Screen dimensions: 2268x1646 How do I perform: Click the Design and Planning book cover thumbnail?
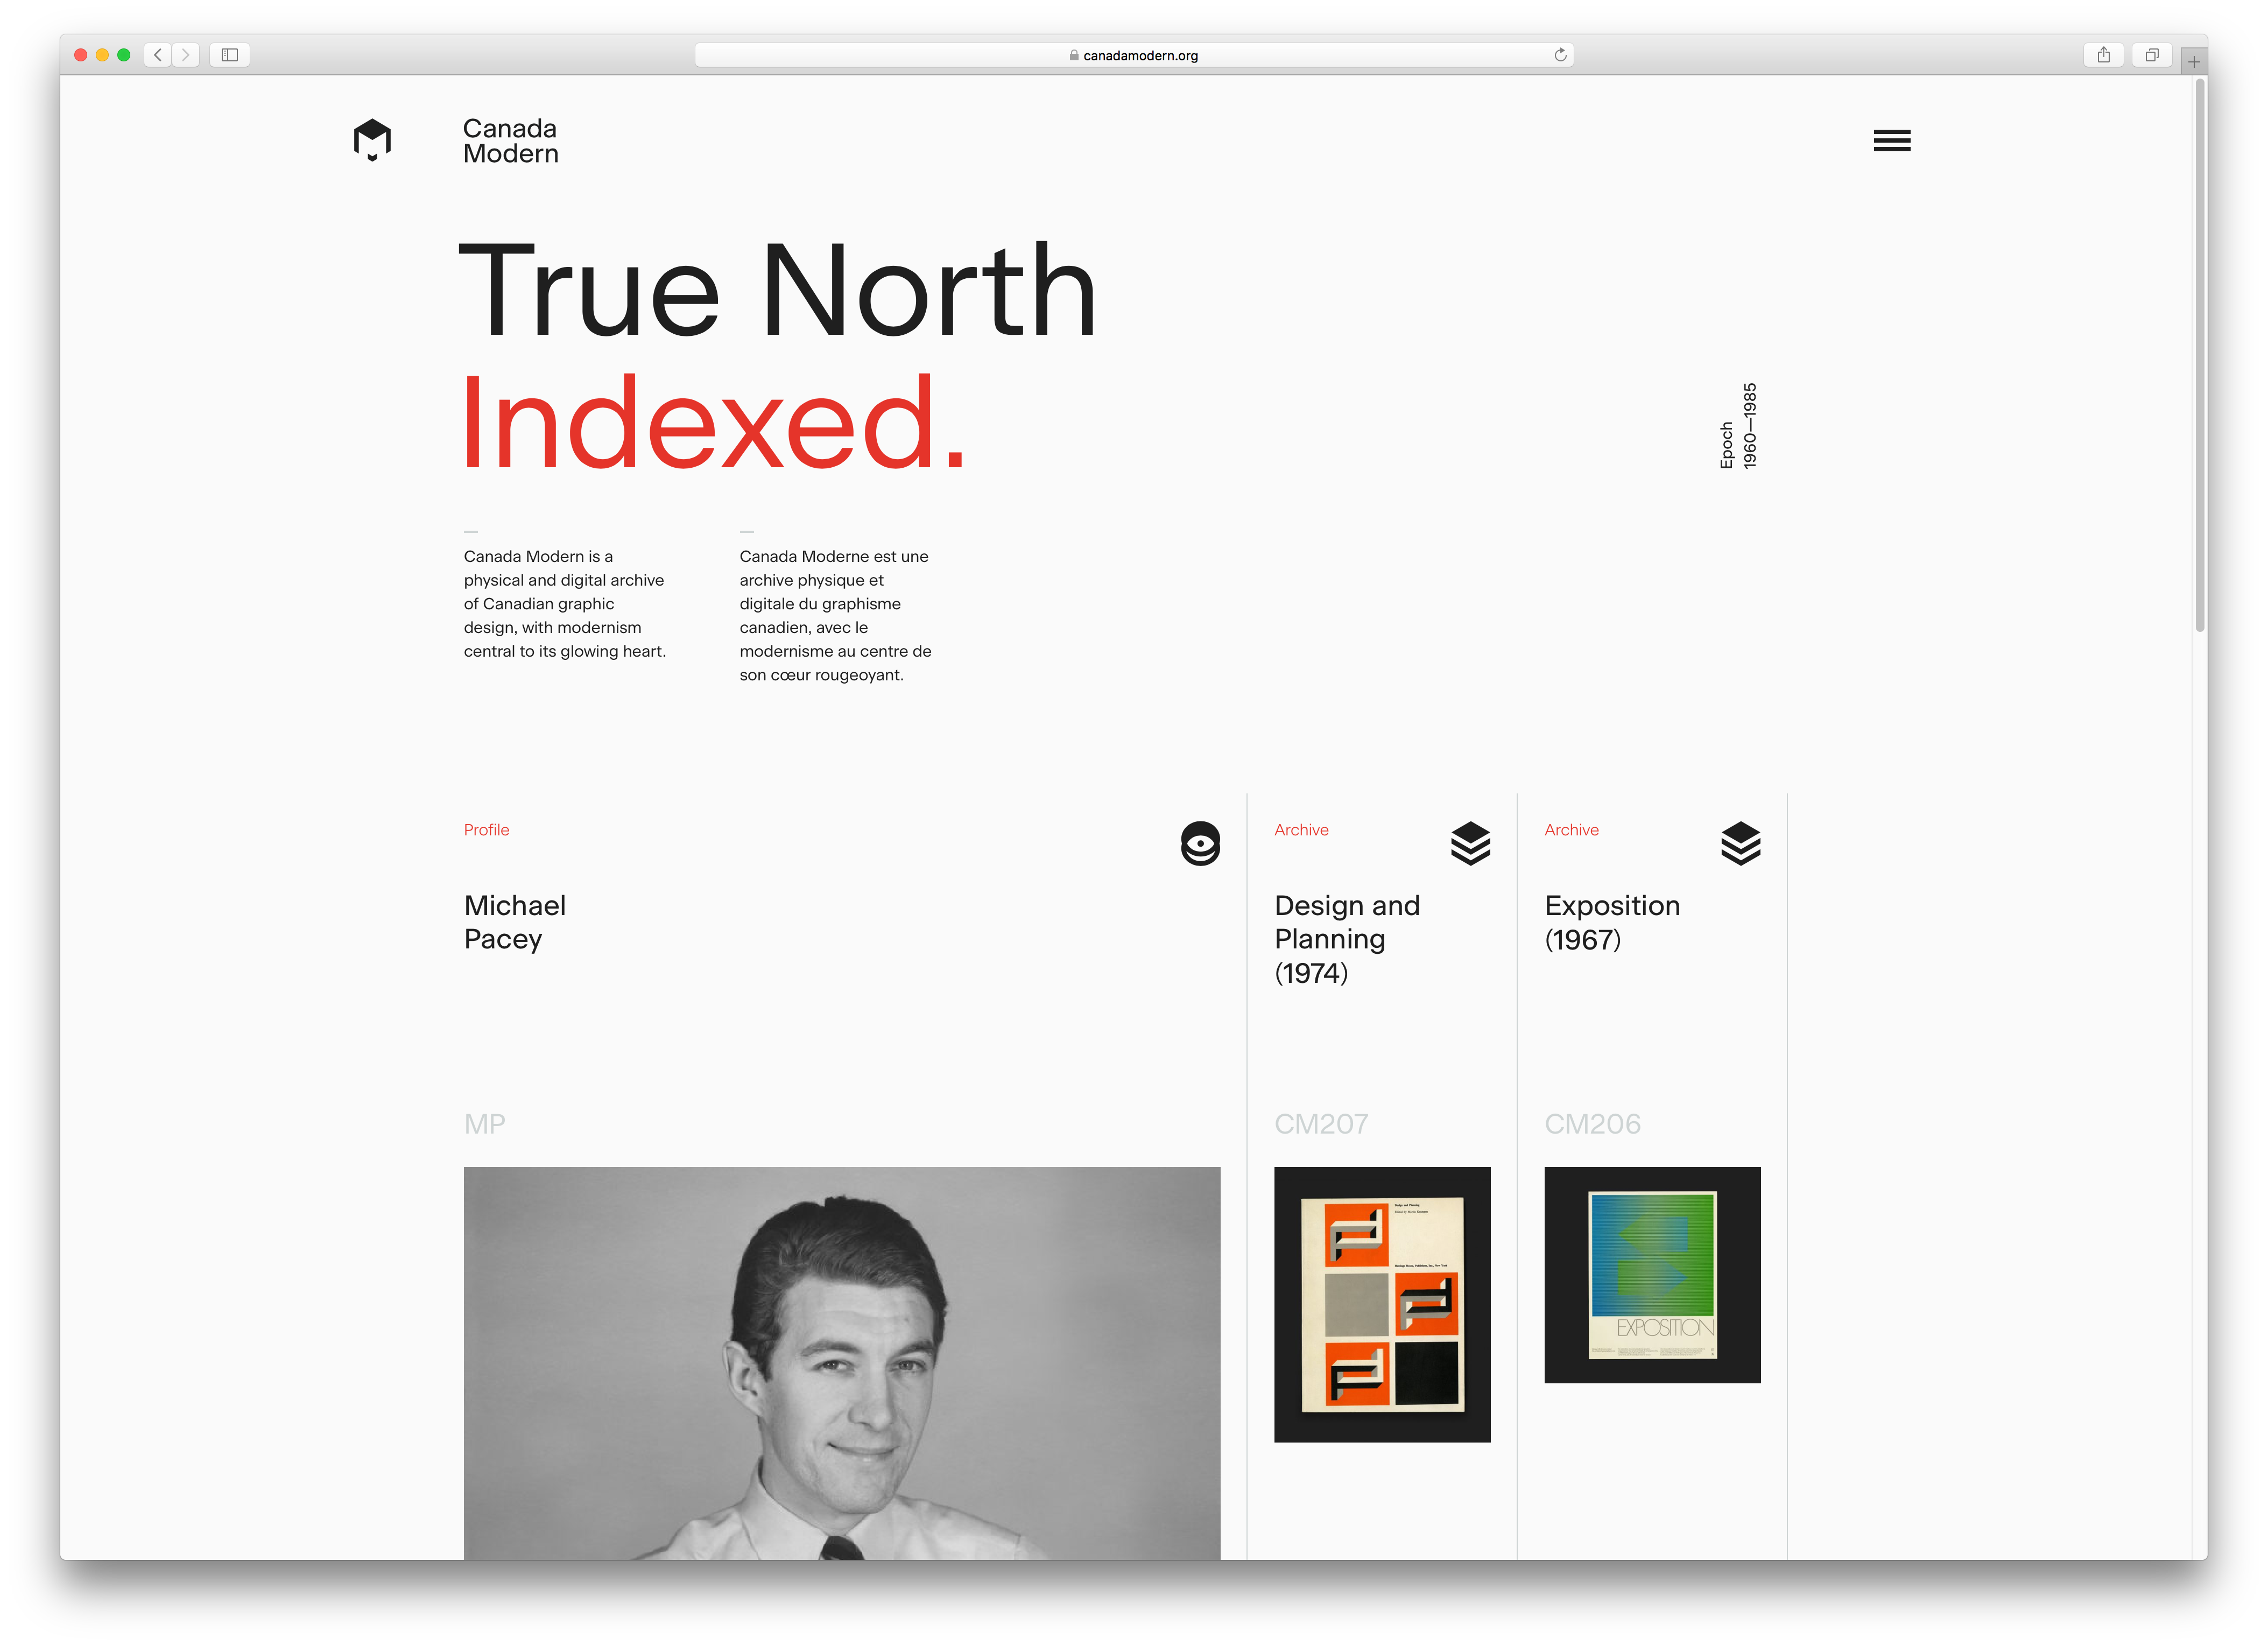click(x=1381, y=1304)
